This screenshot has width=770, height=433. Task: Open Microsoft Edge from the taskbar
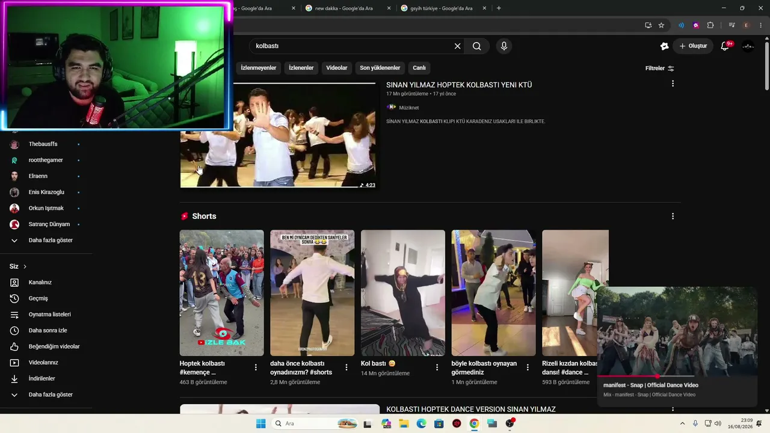(421, 423)
